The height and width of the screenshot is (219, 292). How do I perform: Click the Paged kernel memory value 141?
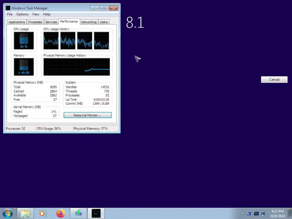(54, 111)
